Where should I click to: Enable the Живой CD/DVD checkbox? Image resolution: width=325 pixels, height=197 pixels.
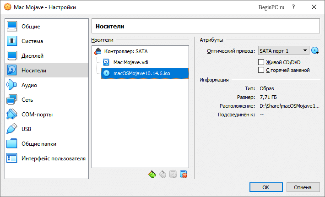tap(261, 62)
